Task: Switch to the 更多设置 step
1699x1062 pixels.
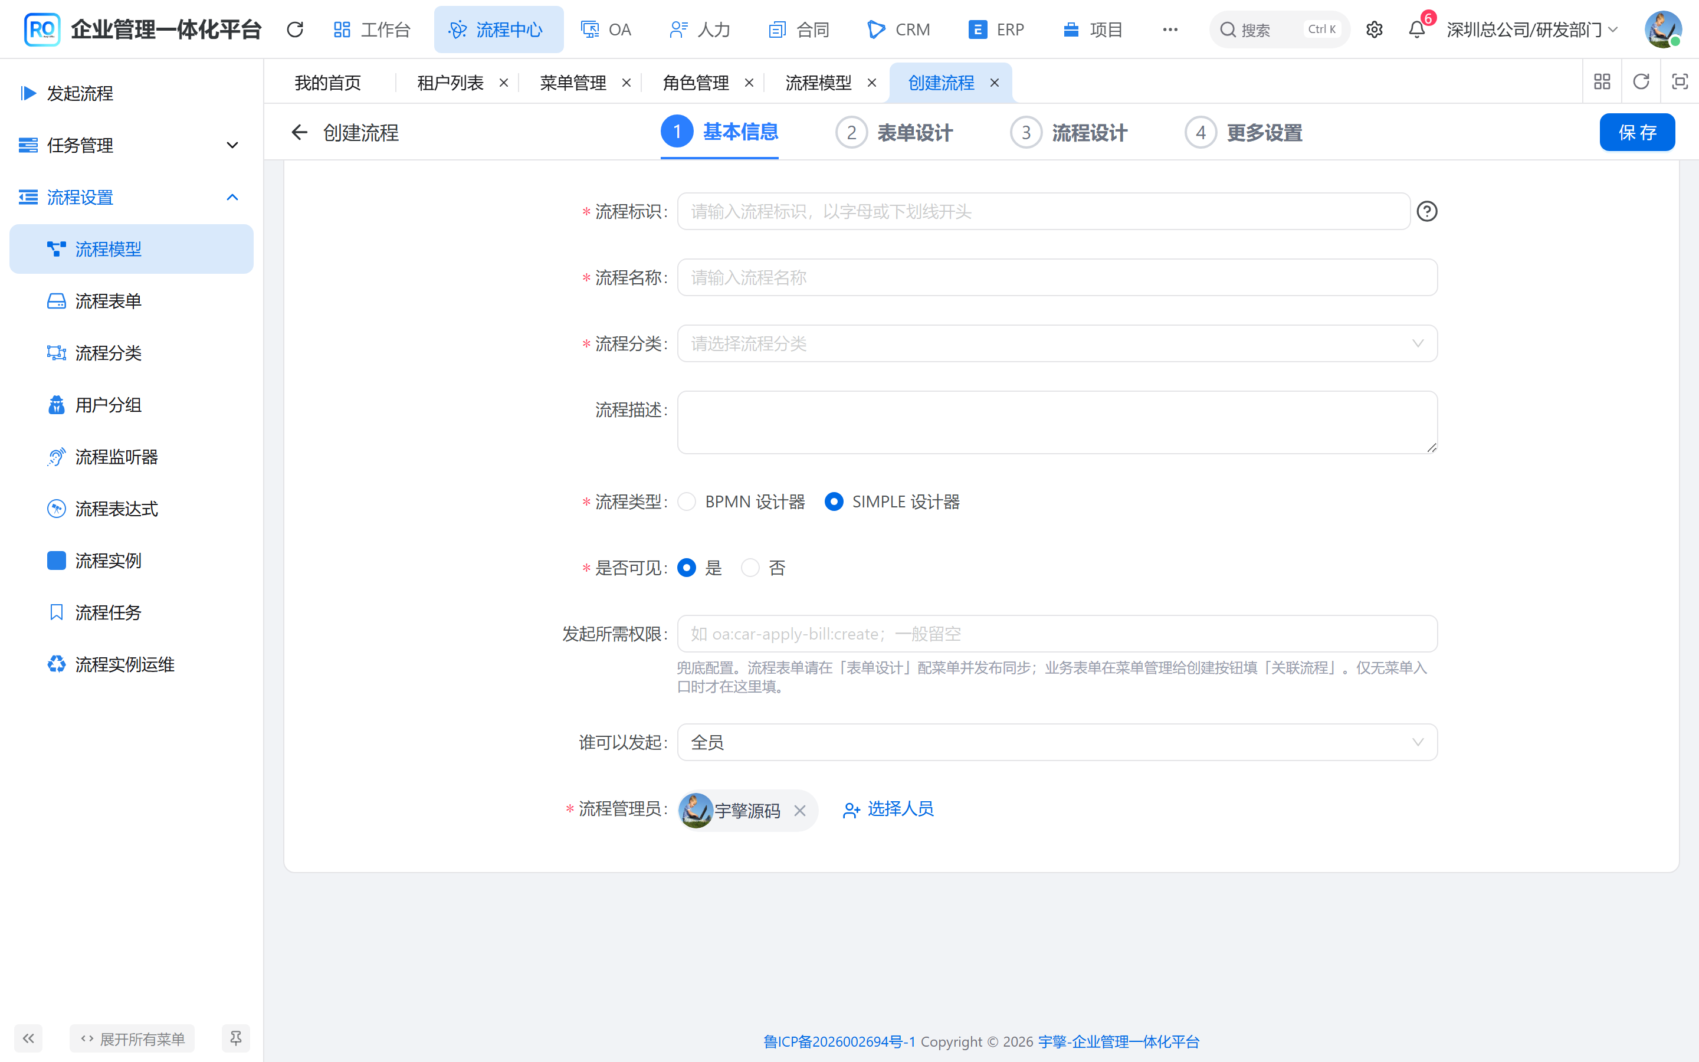Action: coord(1244,132)
